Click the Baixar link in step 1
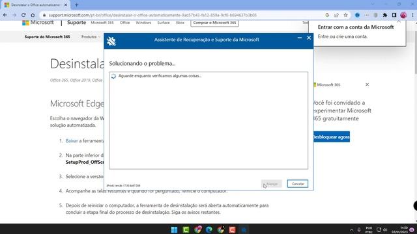The image size is (417, 234). 72,141
